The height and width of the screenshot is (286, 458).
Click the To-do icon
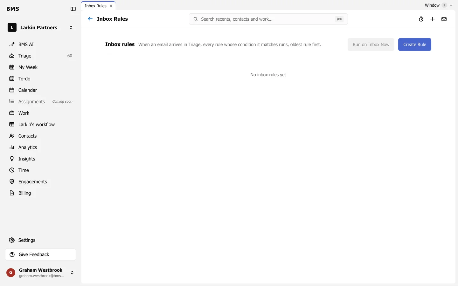point(12,79)
